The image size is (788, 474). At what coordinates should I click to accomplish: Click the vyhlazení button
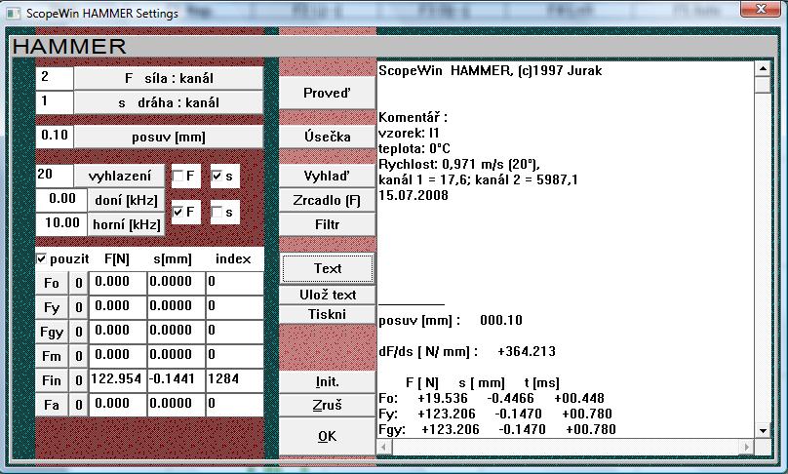120,176
